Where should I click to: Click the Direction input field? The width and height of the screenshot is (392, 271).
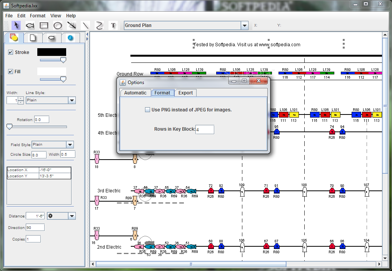click(35, 227)
